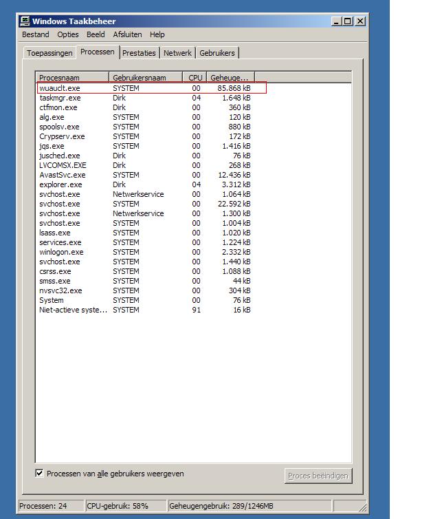Click the CPU value 91
Viewport: 440px width, 519px height.
click(x=196, y=310)
